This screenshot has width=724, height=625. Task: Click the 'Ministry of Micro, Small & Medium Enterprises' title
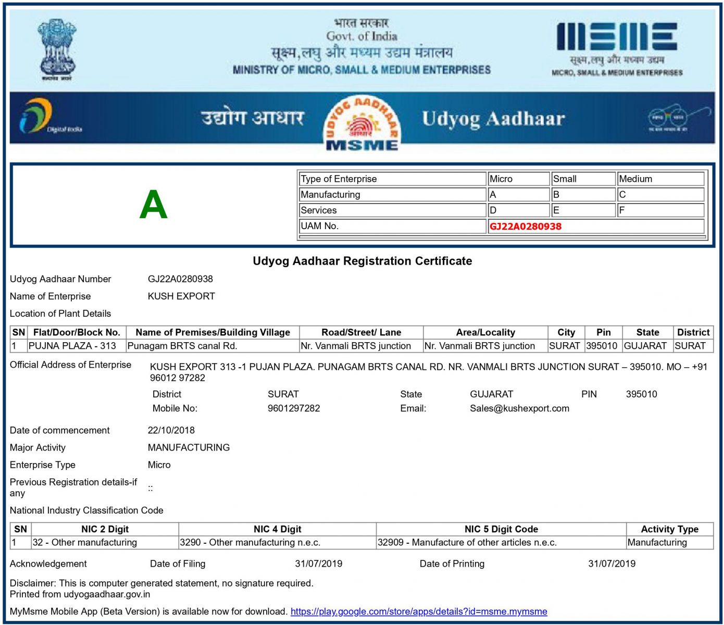point(361,70)
